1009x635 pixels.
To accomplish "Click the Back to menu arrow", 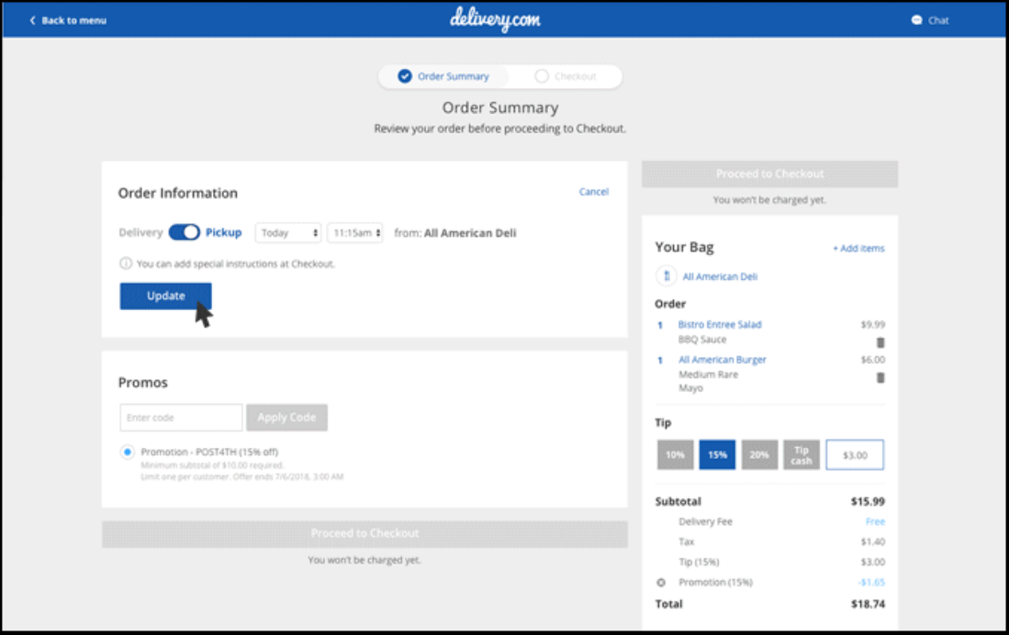I will tap(33, 20).
